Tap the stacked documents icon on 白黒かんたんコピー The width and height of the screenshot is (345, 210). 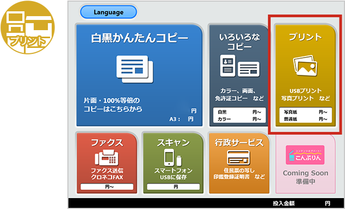point(135,69)
